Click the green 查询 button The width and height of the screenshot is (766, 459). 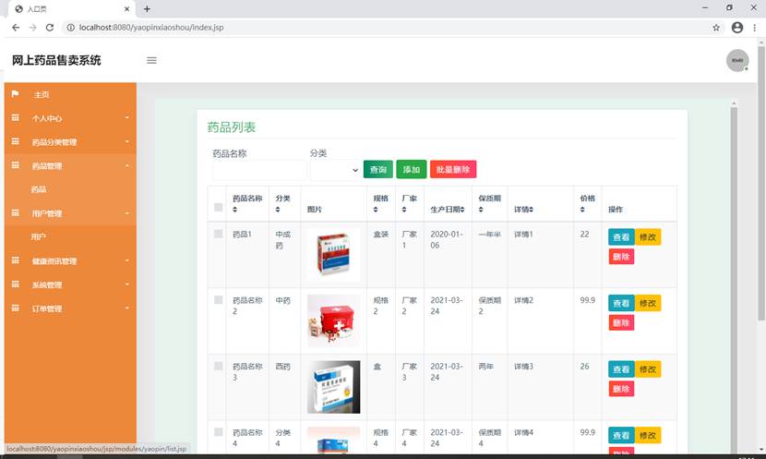tap(377, 170)
